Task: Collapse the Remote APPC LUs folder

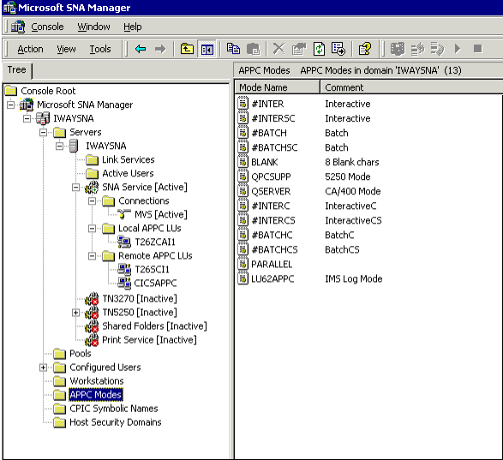Action: coord(92,256)
